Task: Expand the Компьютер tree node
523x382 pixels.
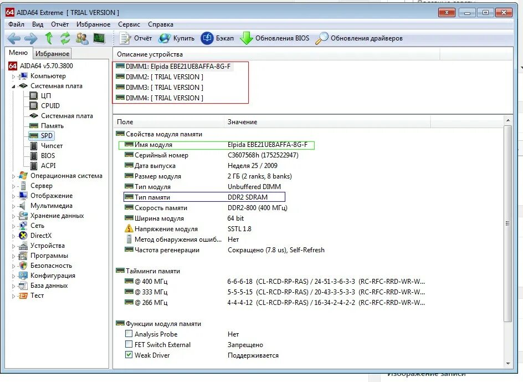Action: (x=13, y=77)
